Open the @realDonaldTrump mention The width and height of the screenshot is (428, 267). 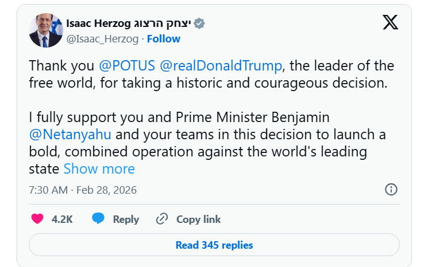coord(217,66)
